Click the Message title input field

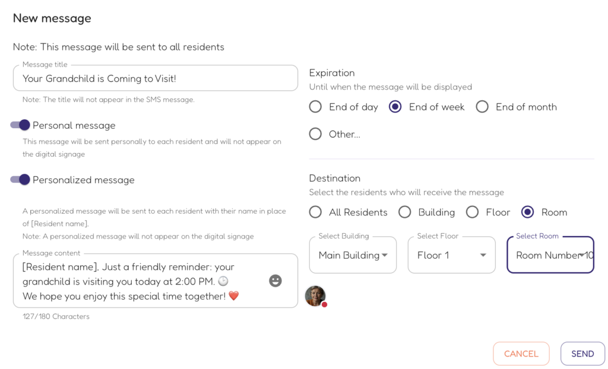pos(156,78)
